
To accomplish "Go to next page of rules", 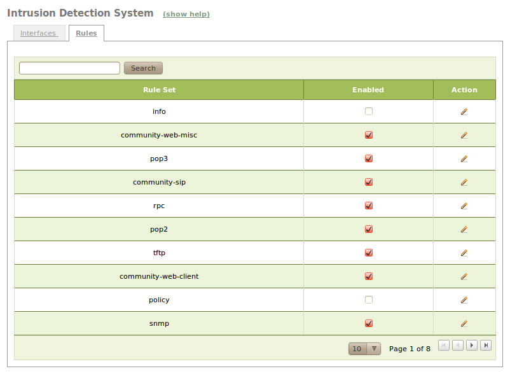I will pos(472,346).
